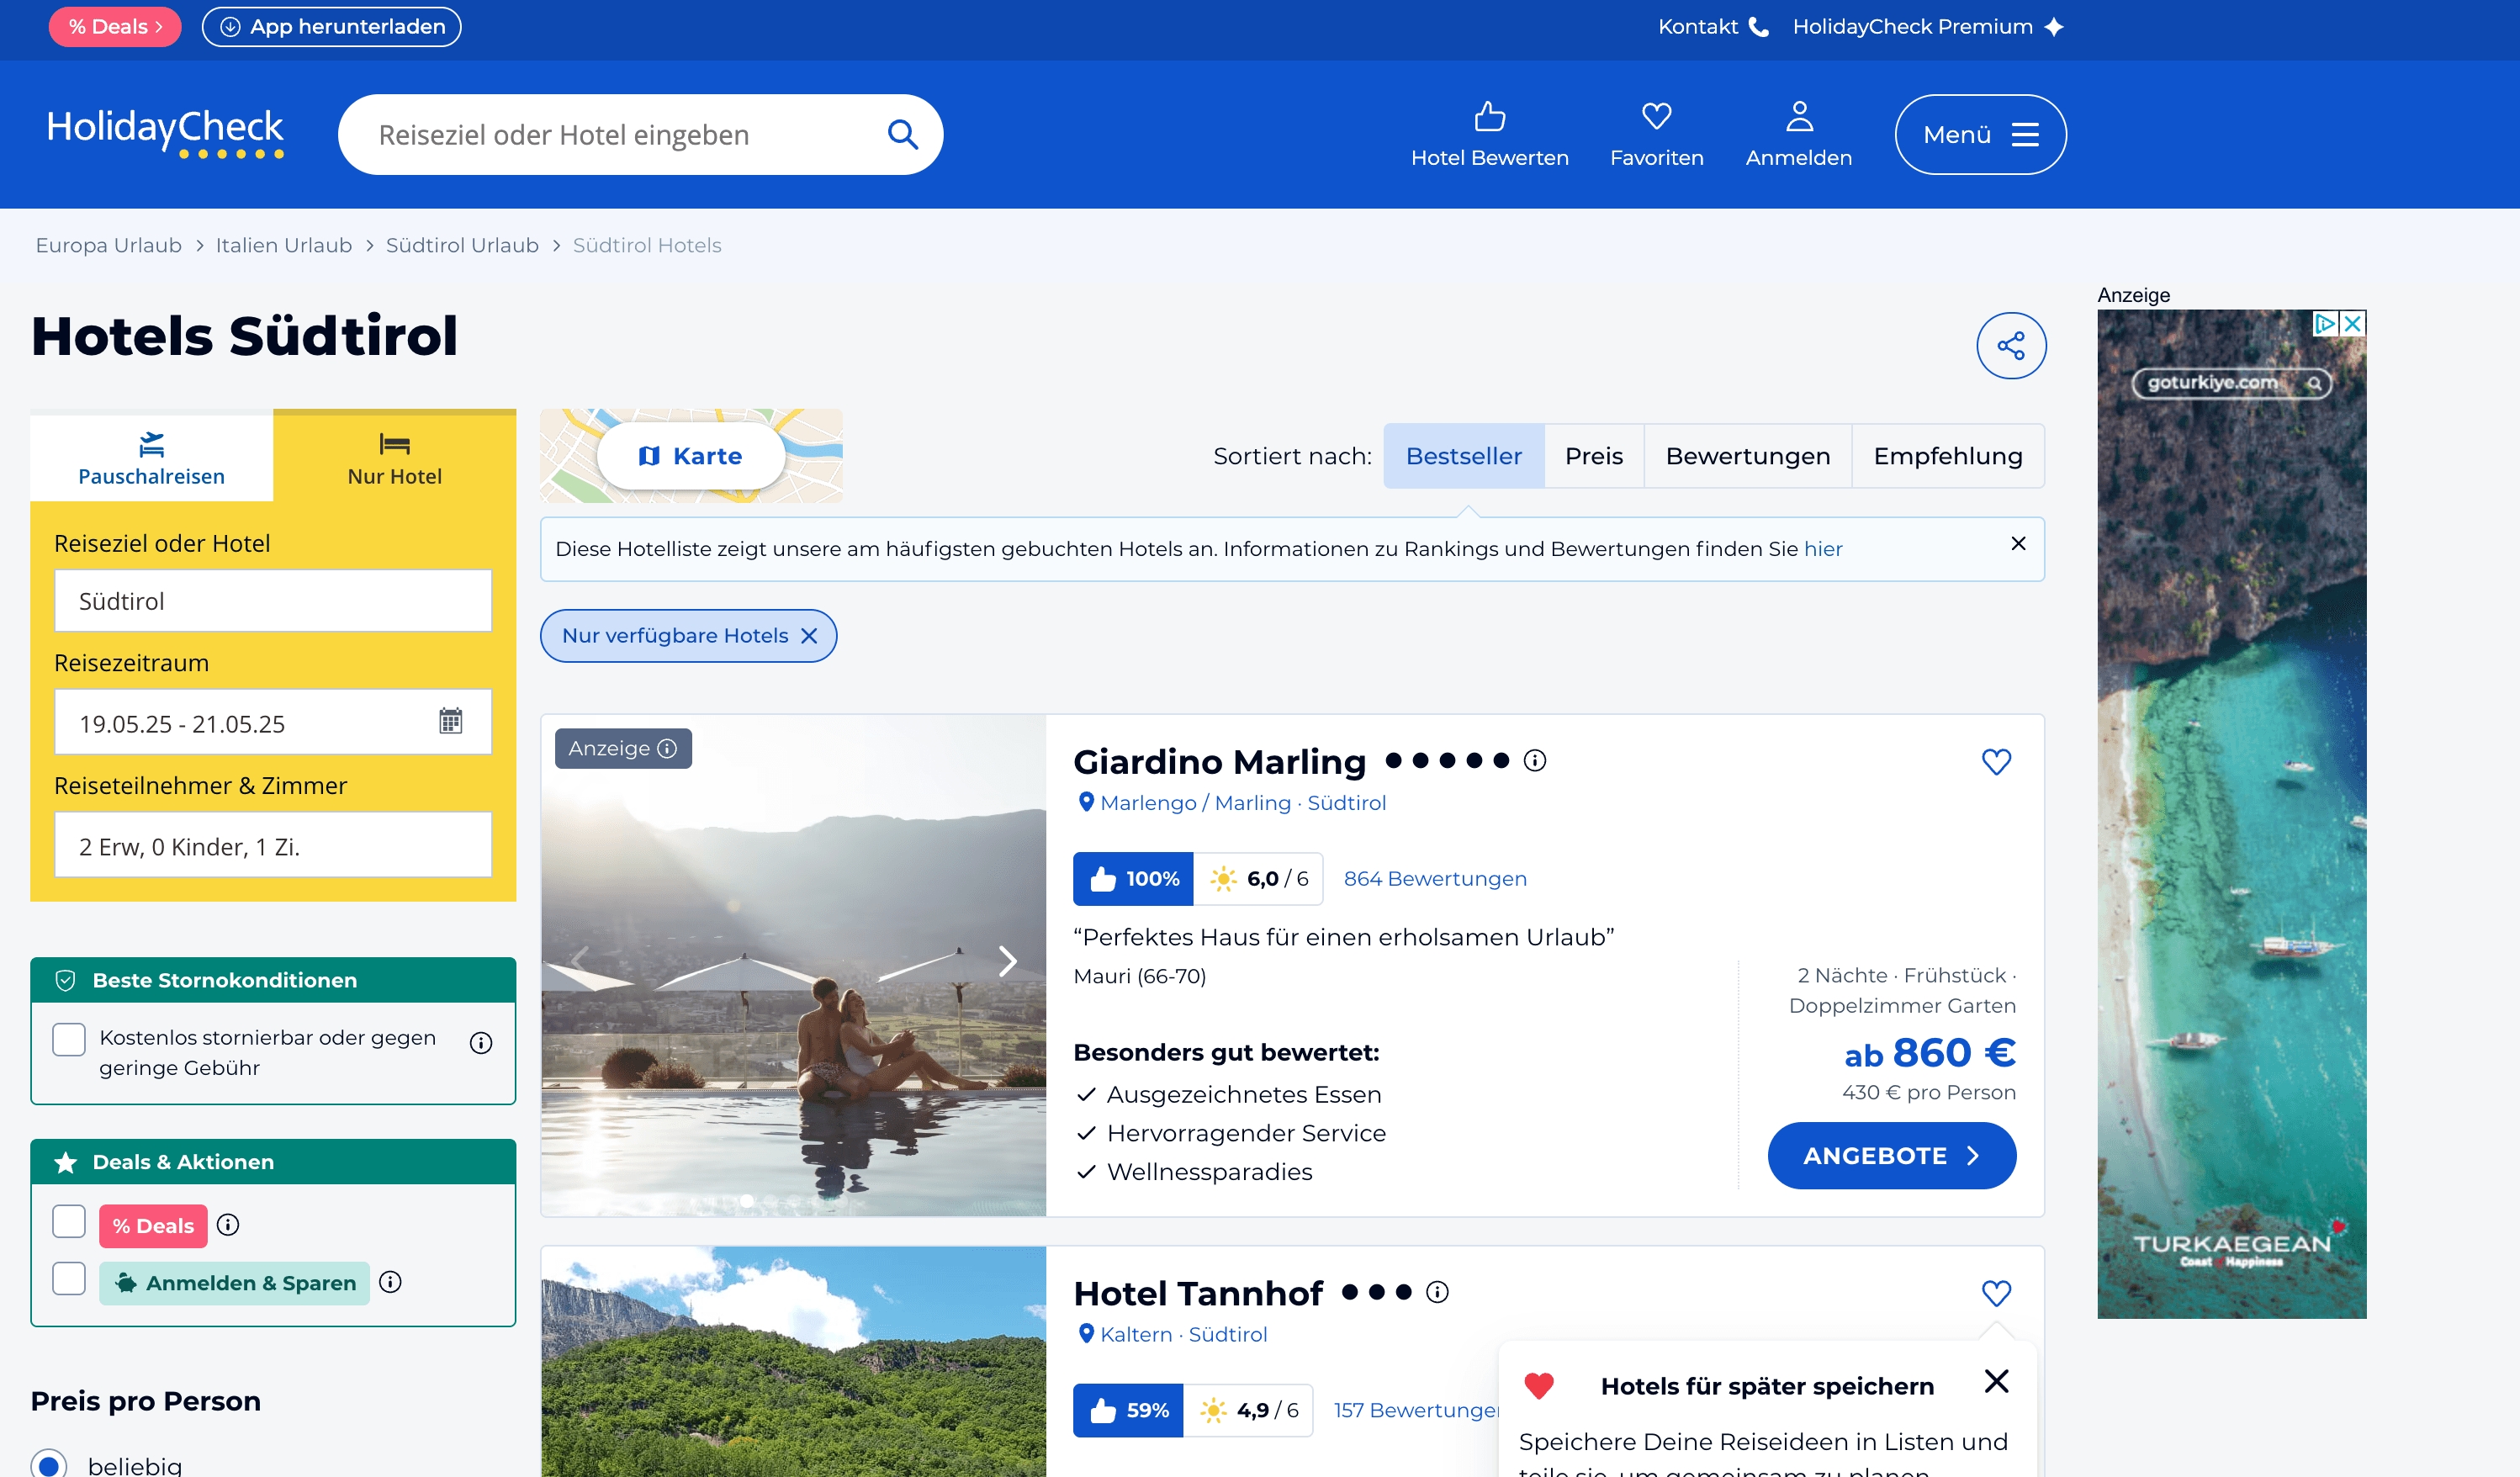Click the share icon button
This screenshot has height=1477, width=2520.
[2010, 346]
